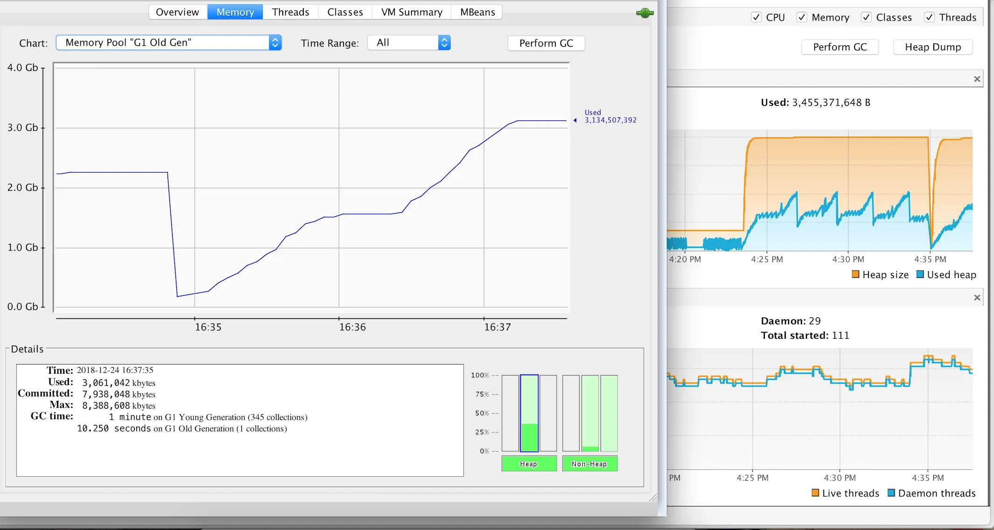This screenshot has width=994, height=530.
Task: Toggle the Memory checkbox in VisualVM
Action: pyautogui.click(x=802, y=17)
